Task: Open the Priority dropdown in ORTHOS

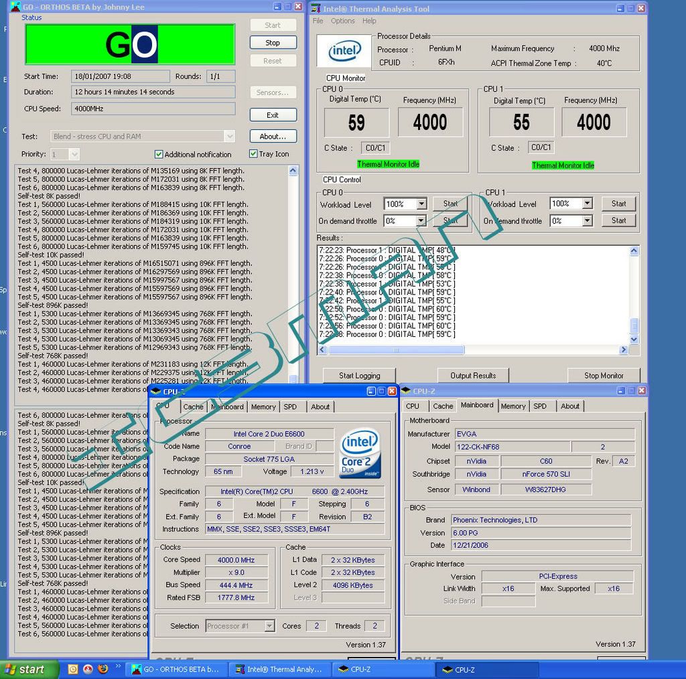Action: (x=74, y=154)
